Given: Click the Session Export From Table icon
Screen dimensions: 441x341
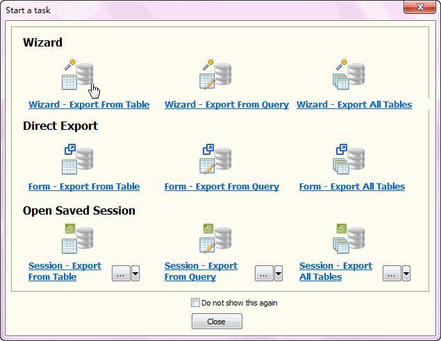Looking at the screenshot, I should coord(78,239).
